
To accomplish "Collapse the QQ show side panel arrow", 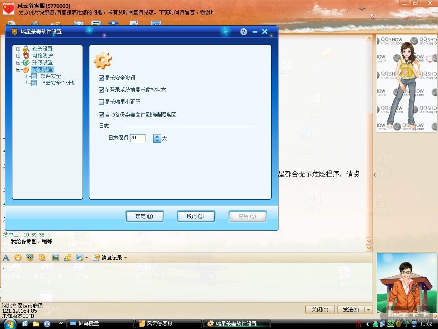I will [x=375, y=175].
